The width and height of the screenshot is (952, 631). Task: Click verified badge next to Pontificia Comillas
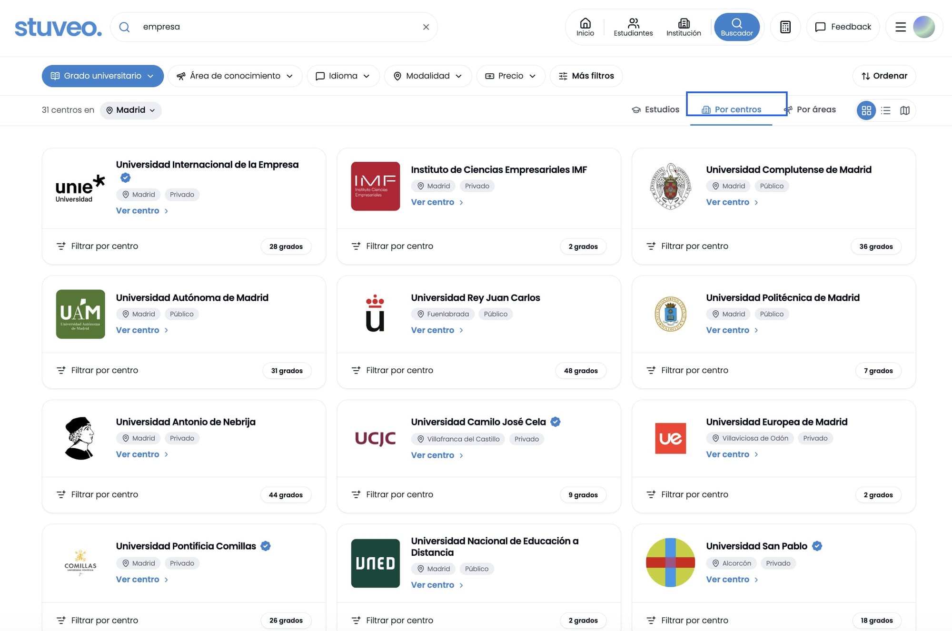coord(266,546)
